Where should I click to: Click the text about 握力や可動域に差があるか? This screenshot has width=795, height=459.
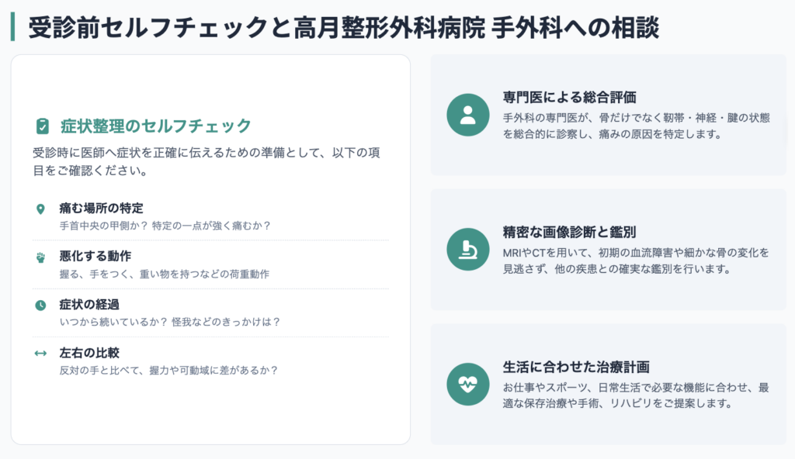coord(168,371)
